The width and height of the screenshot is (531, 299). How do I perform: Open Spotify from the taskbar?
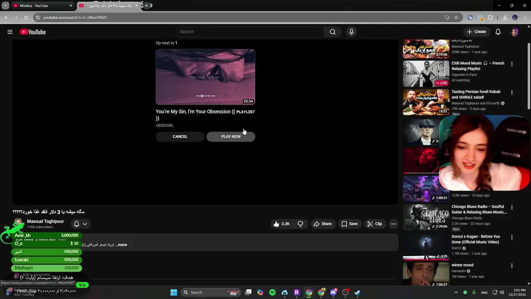tap(272, 292)
